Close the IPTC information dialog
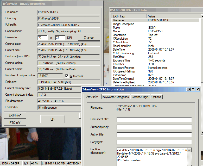 (x=198, y=89)
